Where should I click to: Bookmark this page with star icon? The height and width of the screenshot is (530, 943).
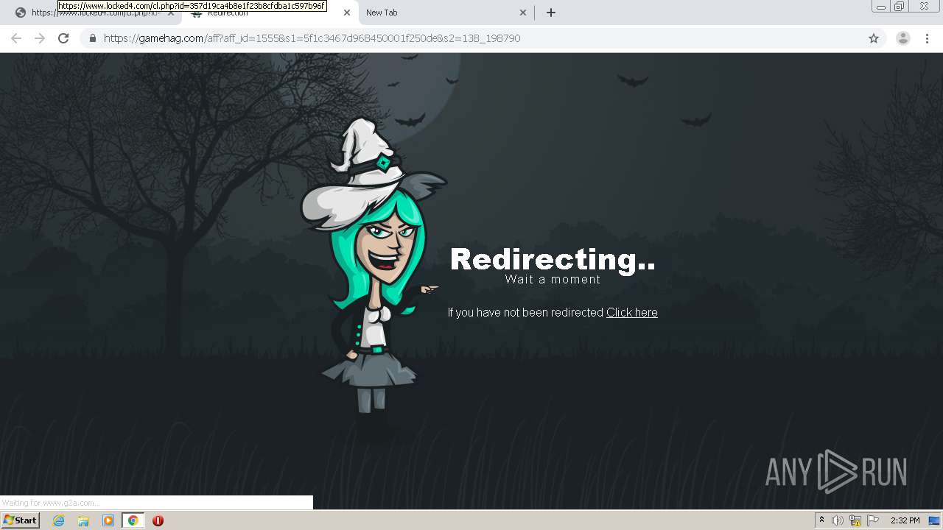tap(874, 38)
